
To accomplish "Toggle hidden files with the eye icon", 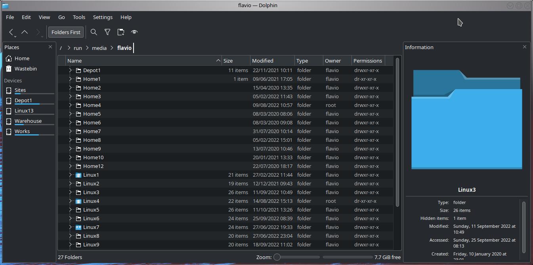I will [134, 32].
